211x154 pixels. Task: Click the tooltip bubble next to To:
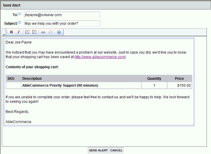(19, 14)
